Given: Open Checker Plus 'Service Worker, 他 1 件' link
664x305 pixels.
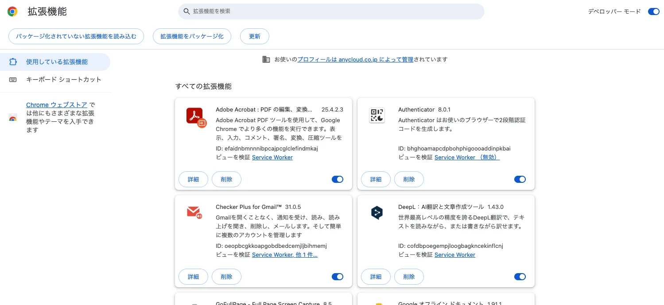Looking at the screenshot, I should click(x=285, y=255).
